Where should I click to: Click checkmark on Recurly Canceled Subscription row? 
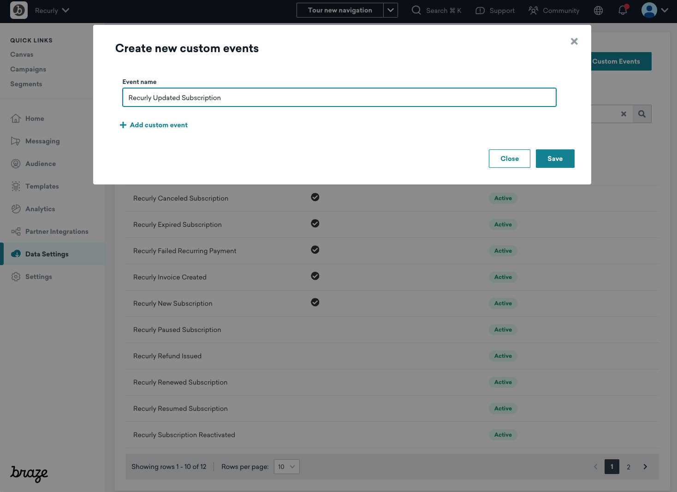315,197
